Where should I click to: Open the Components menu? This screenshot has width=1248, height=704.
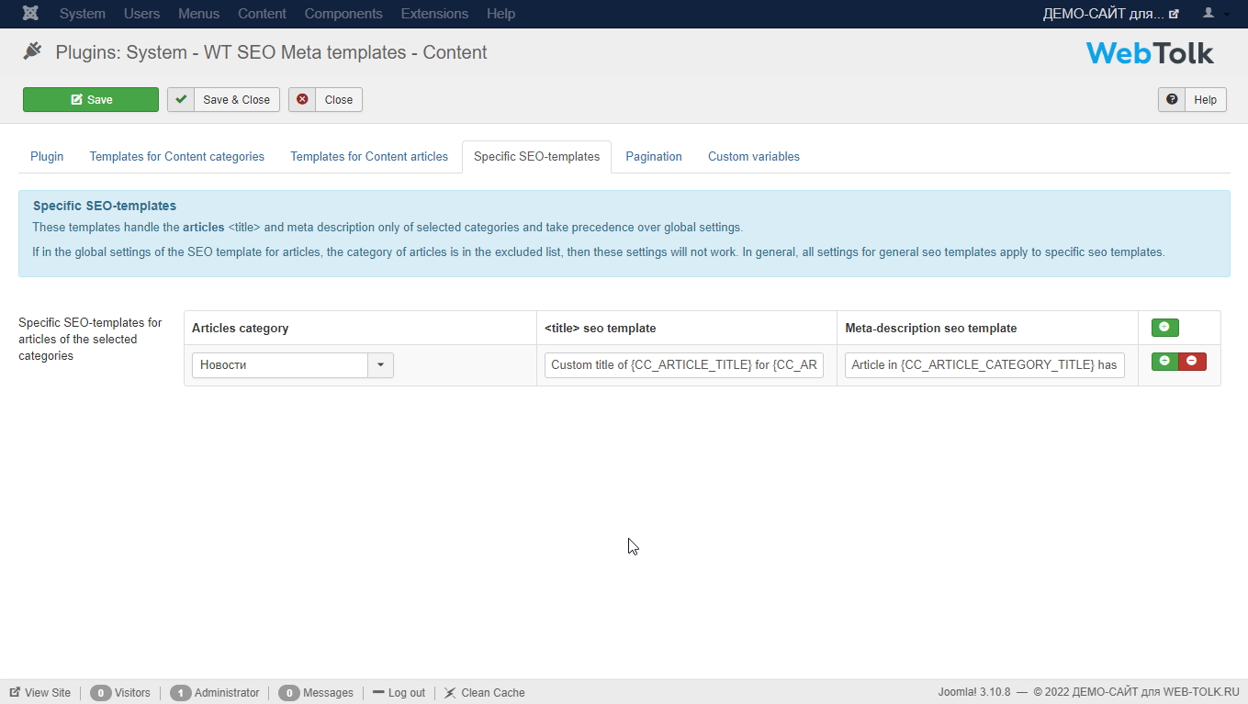(343, 14)
